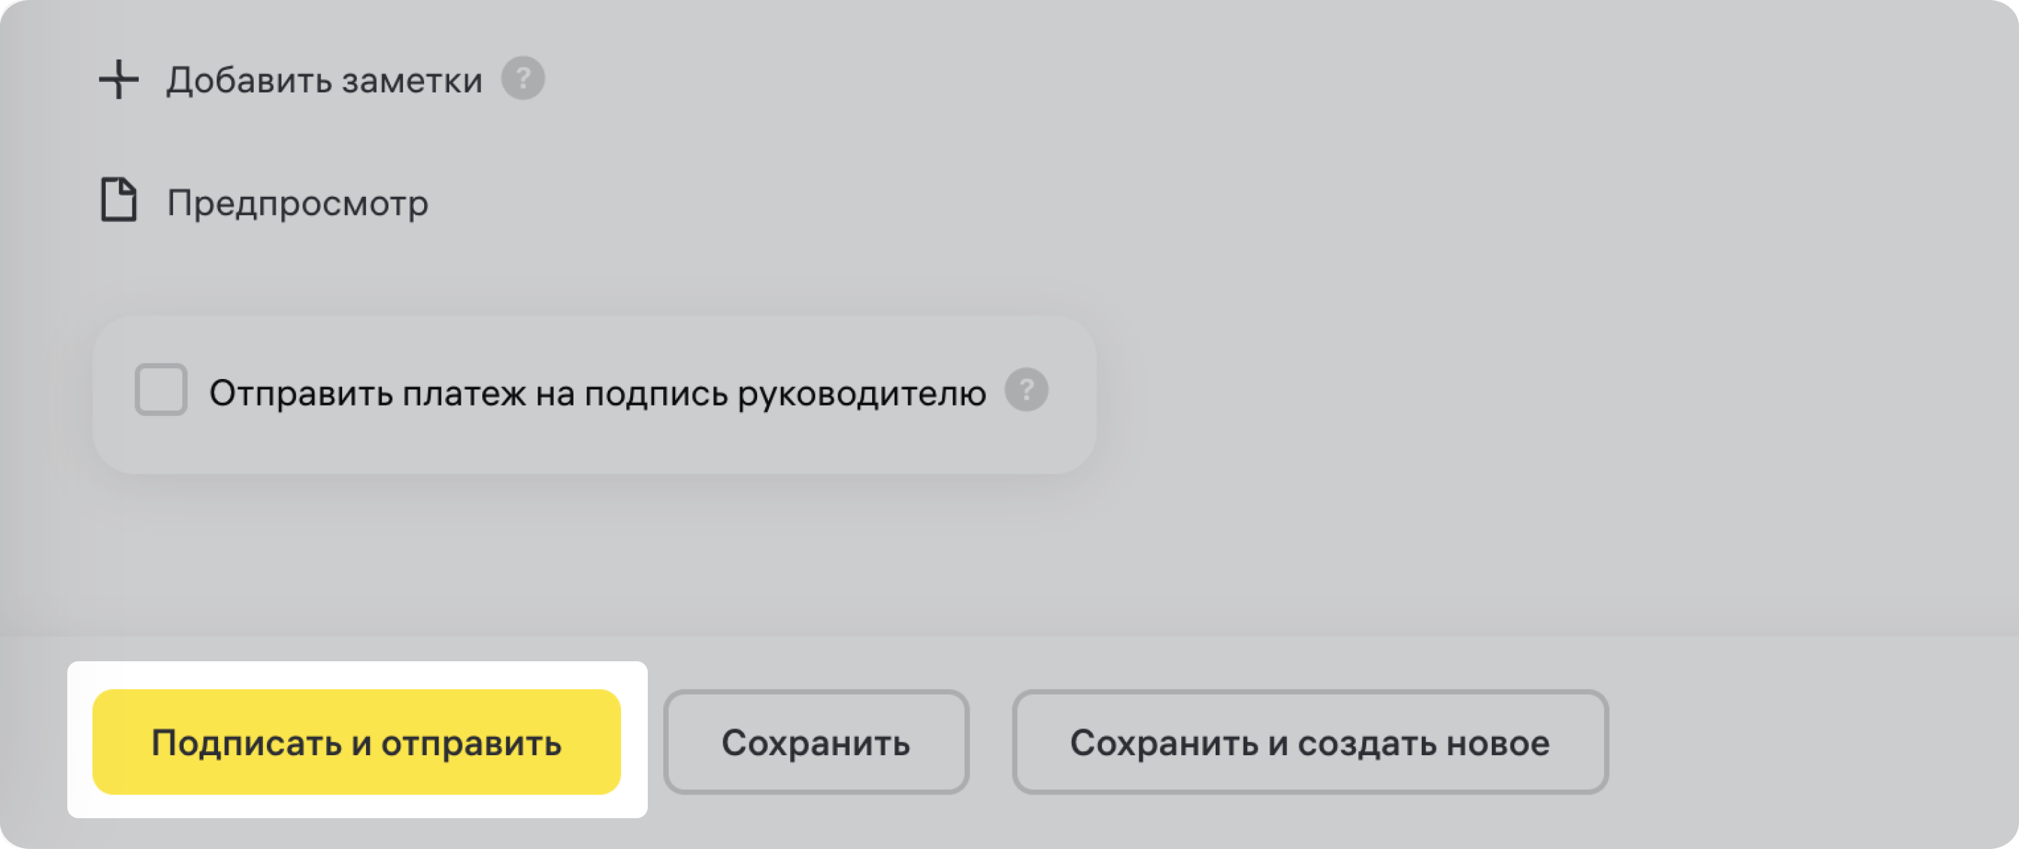Save and create a new payment
The image size is (2019, 849).
1310,743
